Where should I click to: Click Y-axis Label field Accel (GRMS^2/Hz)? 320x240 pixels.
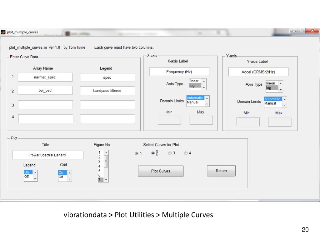click(x=258, y=72)
